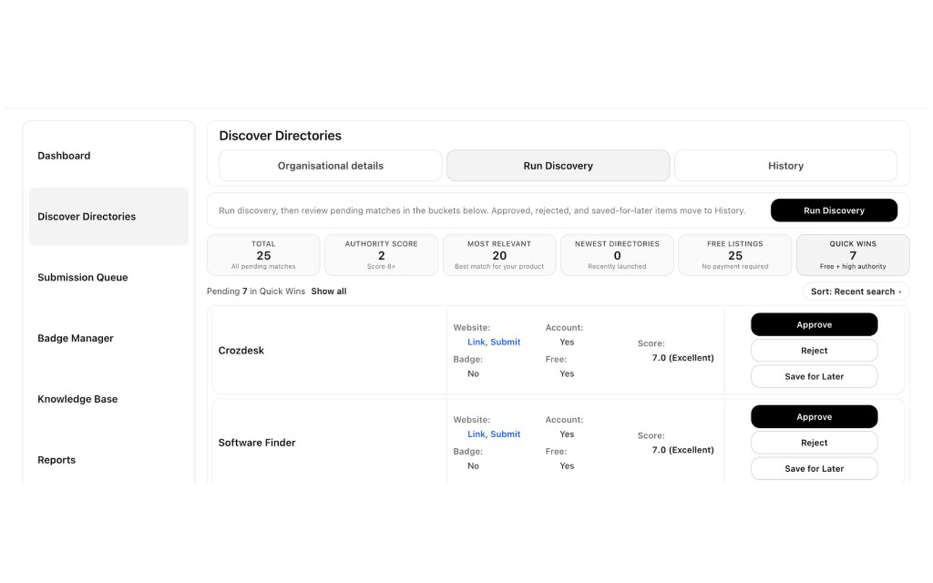This screenshot has width=933, height=583.
Task: Open Software Finder Submit link
Action: [x=506, y=434]
